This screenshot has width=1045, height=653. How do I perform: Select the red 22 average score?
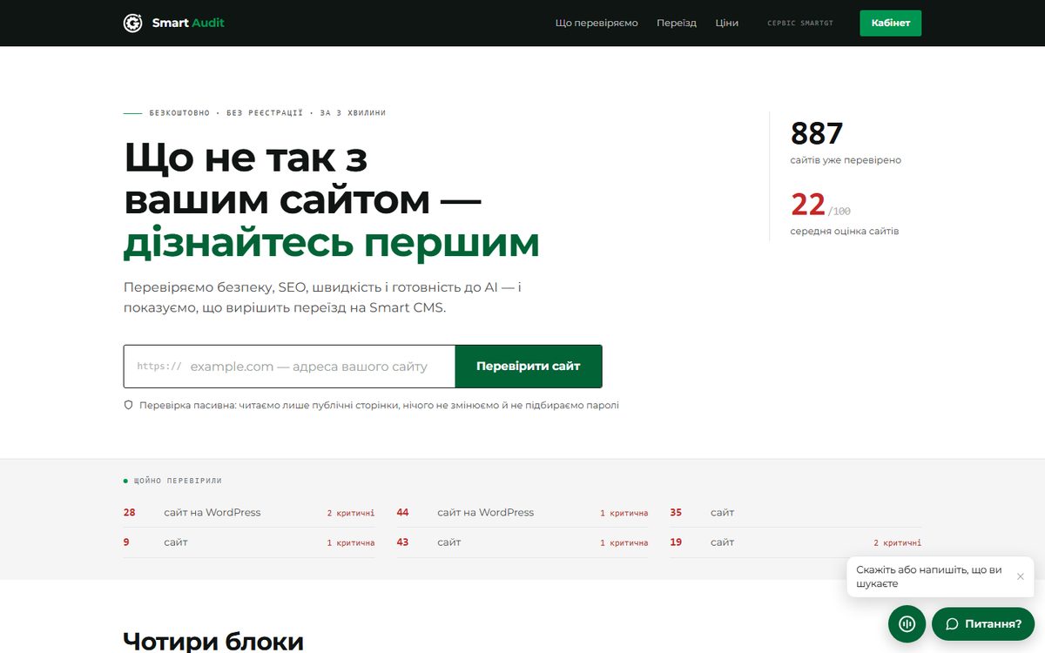pos(807,205)
